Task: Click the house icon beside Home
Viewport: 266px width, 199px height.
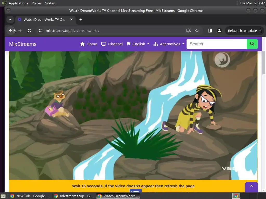Action: [82, 44]
